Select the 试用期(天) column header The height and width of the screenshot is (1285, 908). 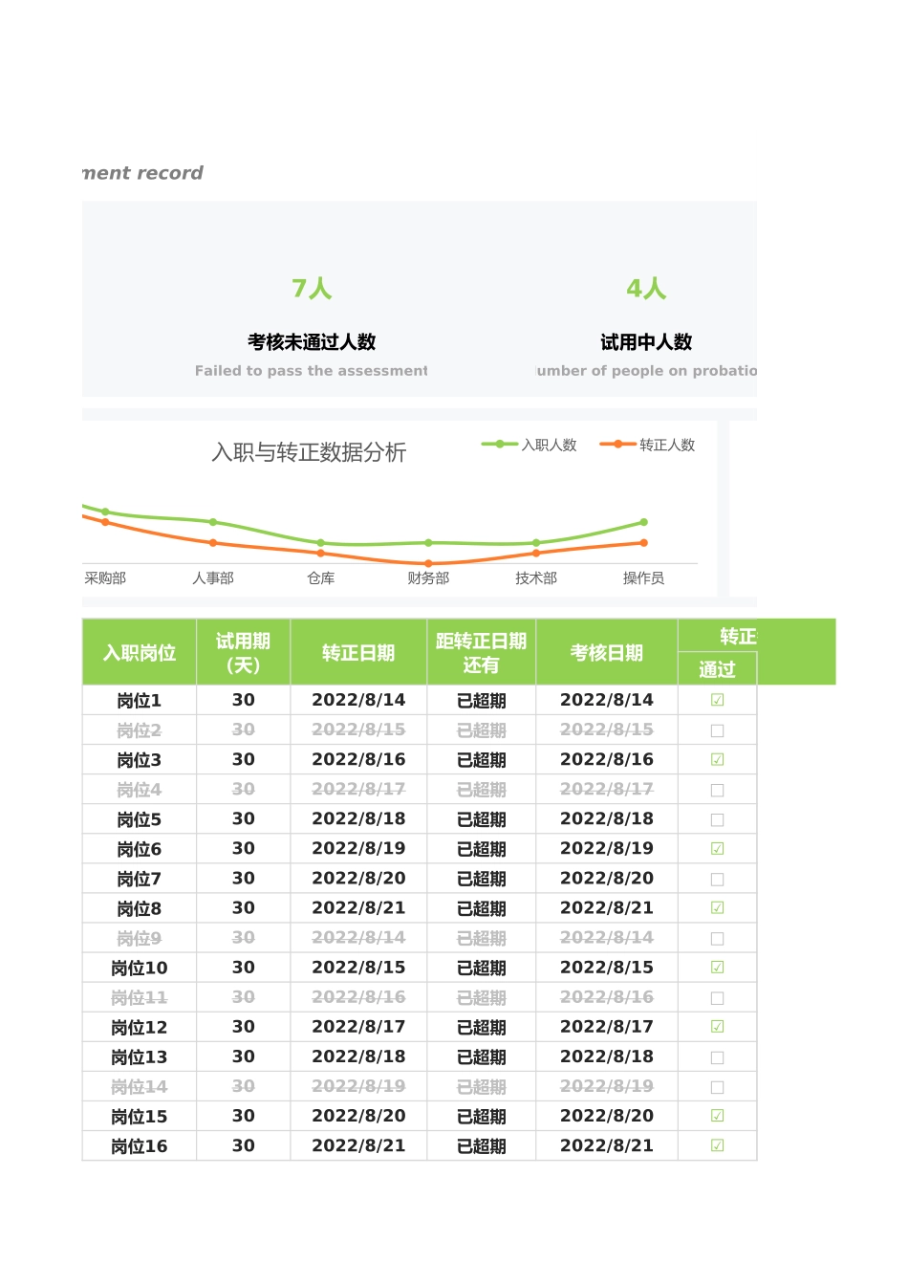243,653
